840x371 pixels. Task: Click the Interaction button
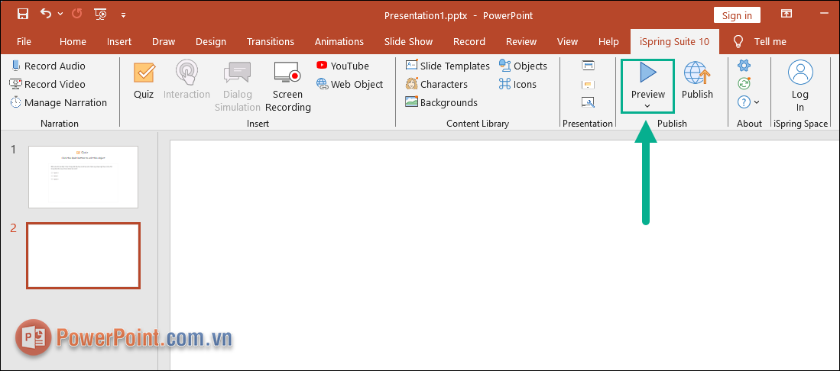click(186, 80)
